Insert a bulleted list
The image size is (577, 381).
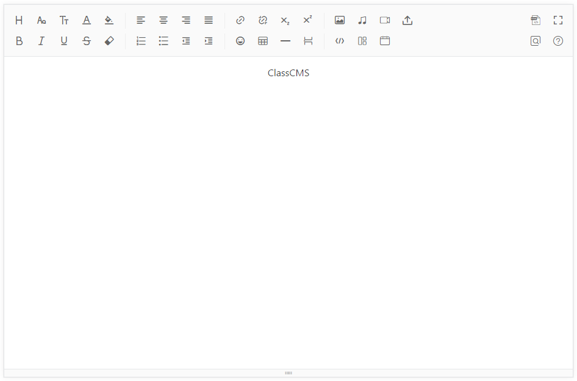163,41
